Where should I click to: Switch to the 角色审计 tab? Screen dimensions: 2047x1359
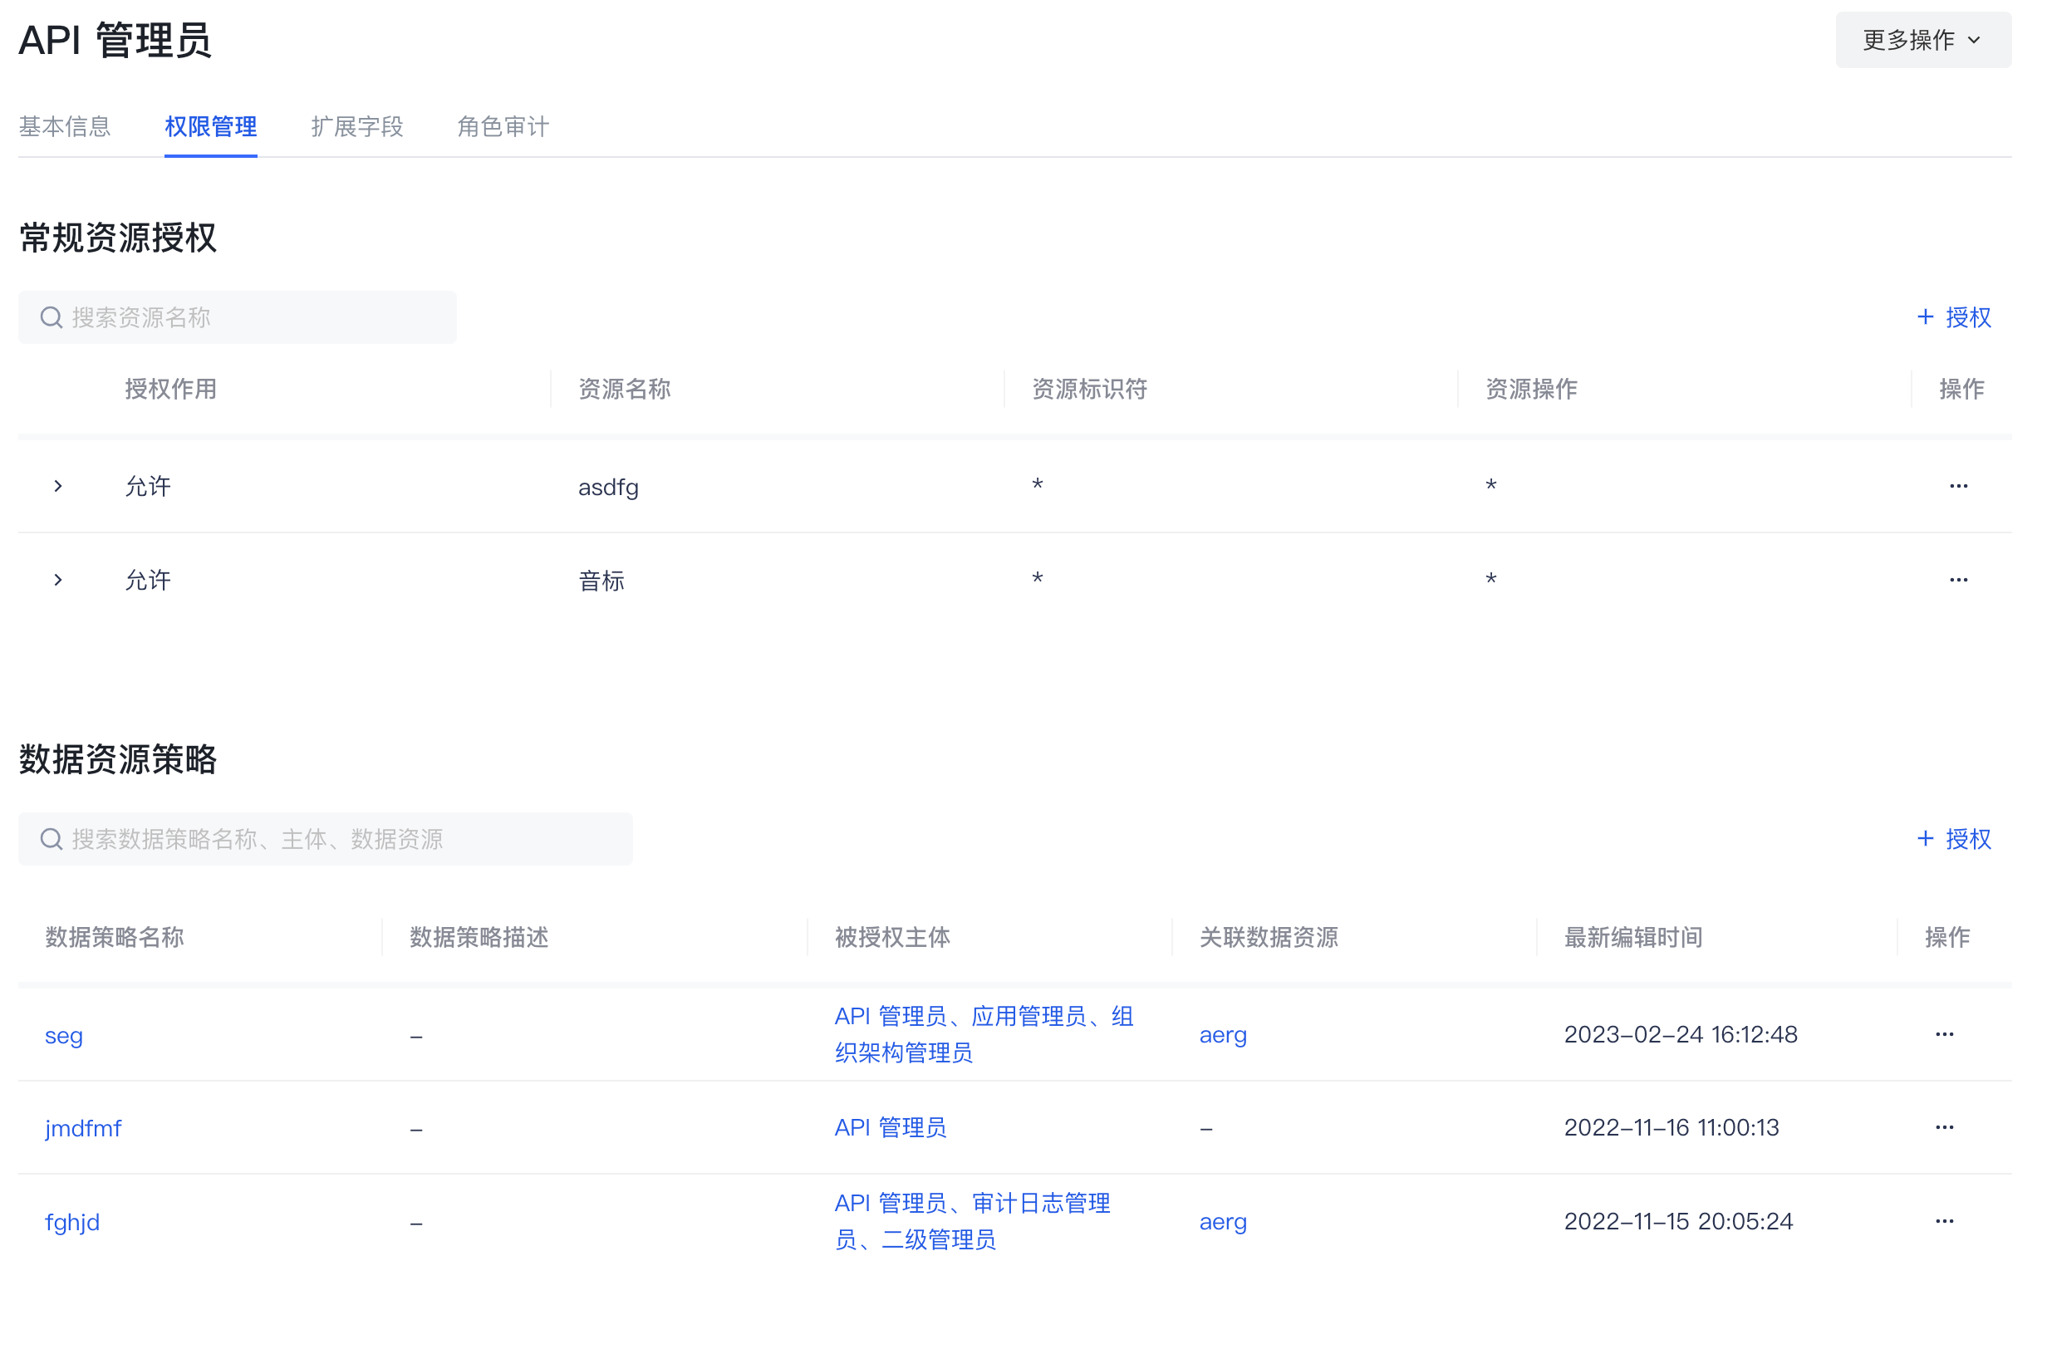click(503, 126)
